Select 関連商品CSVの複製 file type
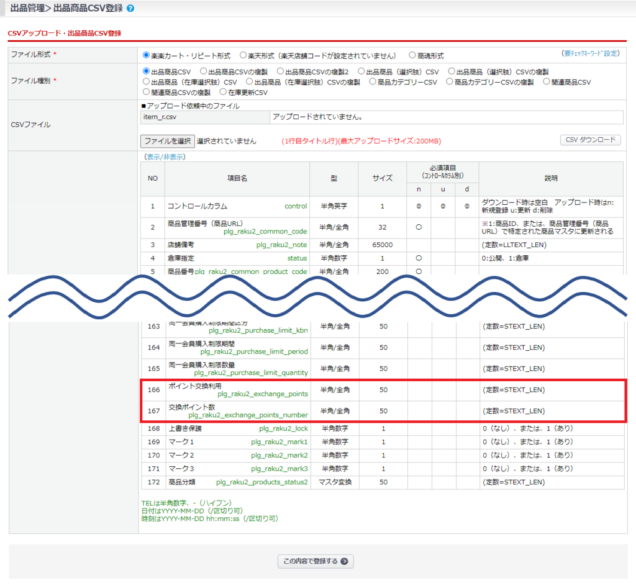636x585 pixels. [147, 92]
